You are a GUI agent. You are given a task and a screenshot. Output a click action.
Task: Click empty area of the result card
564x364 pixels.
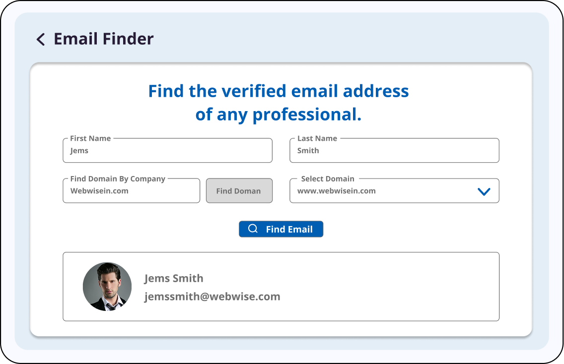397,287
